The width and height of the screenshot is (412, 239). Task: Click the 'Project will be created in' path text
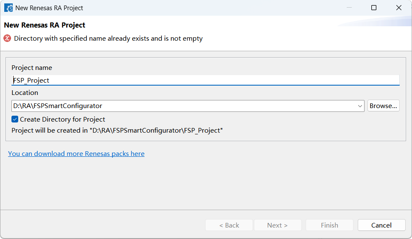click(x=117, y=130)
